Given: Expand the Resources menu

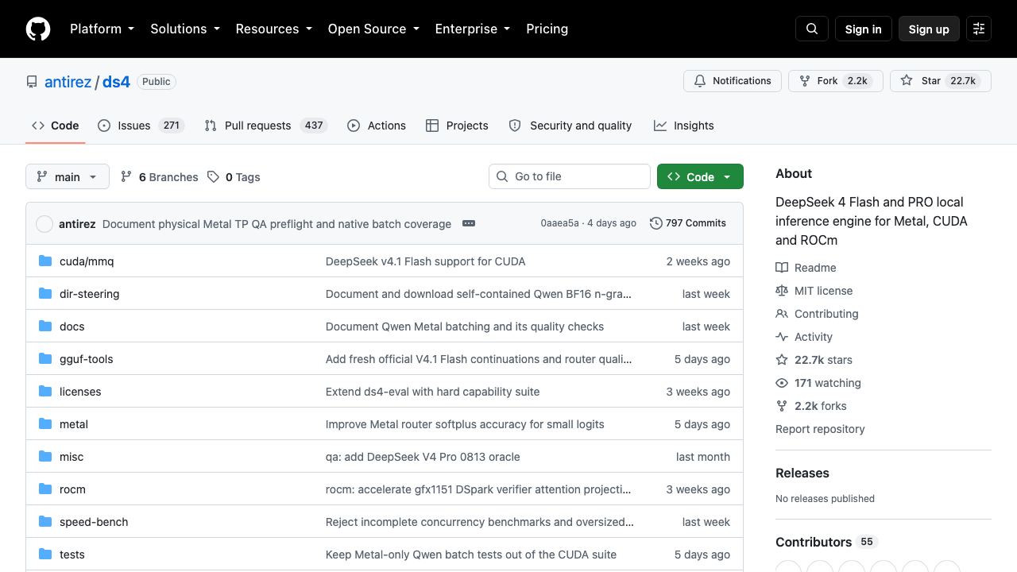Looking at the screenshot, I should click(x=274, y=29).
